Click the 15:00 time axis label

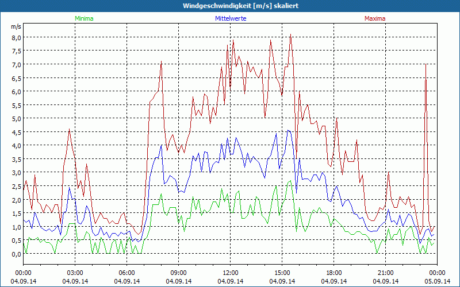[x=282, y=273]
